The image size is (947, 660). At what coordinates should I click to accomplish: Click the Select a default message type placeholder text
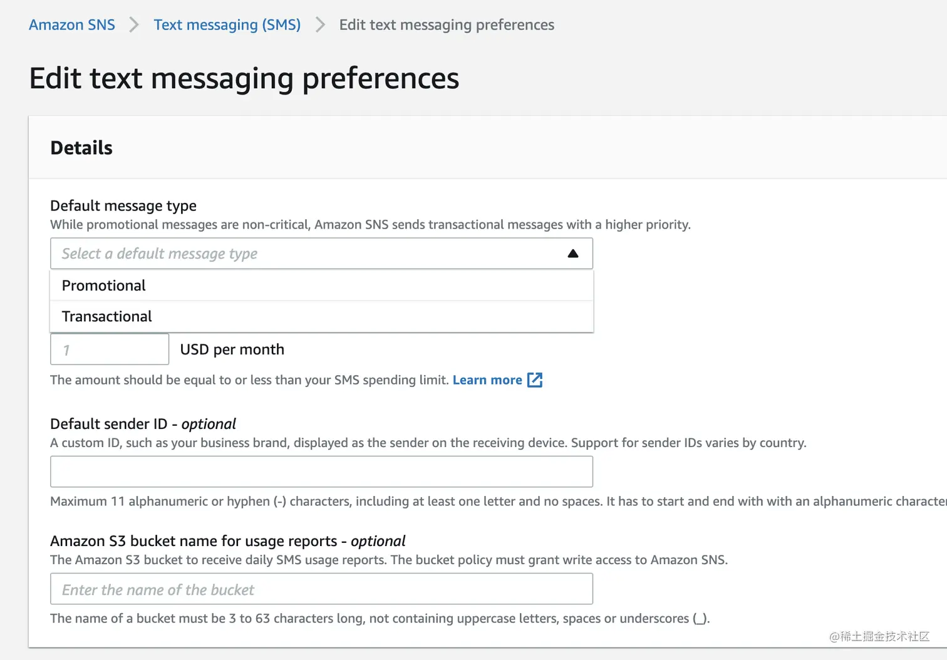[x=159, y=253]
